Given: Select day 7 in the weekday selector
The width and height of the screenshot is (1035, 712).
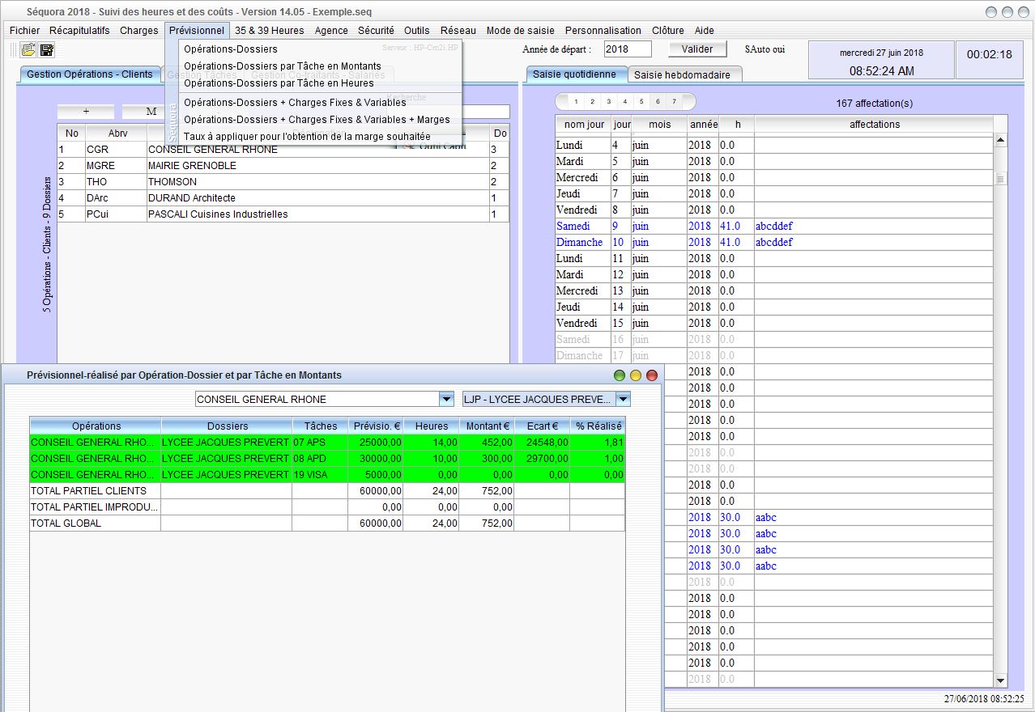Looking at the screenshot, I should point(674,102).
